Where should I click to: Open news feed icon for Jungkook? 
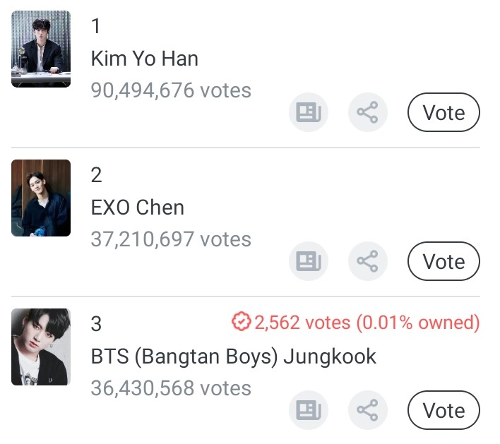[309, 410]
